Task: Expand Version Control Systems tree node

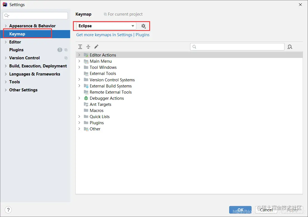Action: point(79,79)
